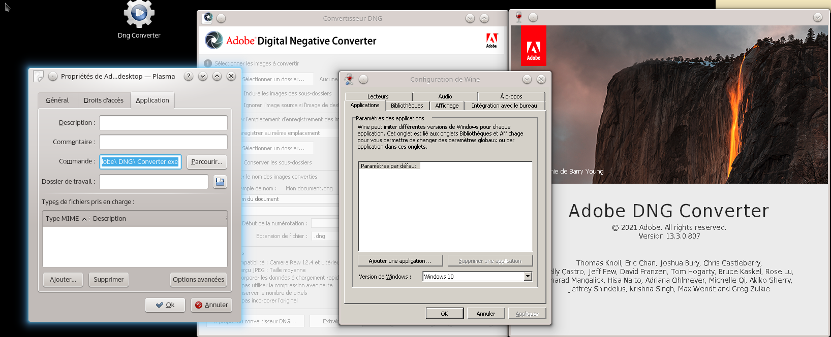Click the pin button in Convertisseur DNG title bar
Image resolution: width=831 pixels, height=337 pixels.
click(x=221, y=18)
